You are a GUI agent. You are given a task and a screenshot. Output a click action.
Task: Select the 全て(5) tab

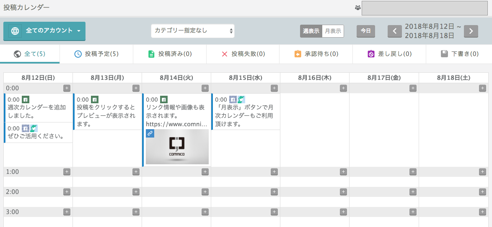point(30,54)
